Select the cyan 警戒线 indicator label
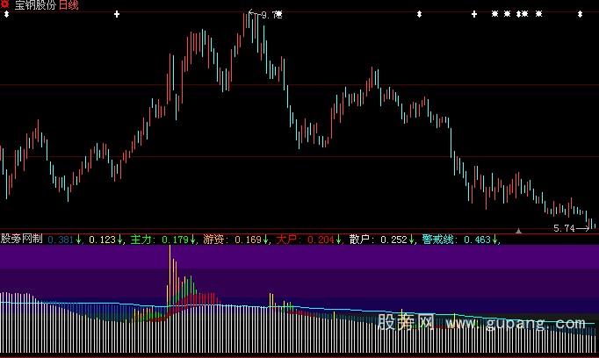Screen dimensions: 599x358 point(437,239)
